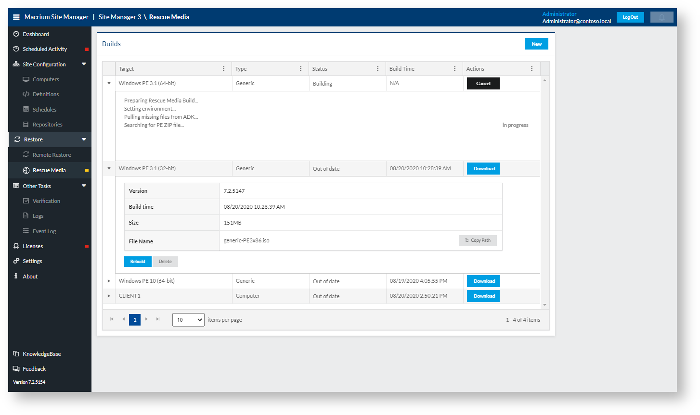
Task: Click the Log Out button
Action: [630, 17]
